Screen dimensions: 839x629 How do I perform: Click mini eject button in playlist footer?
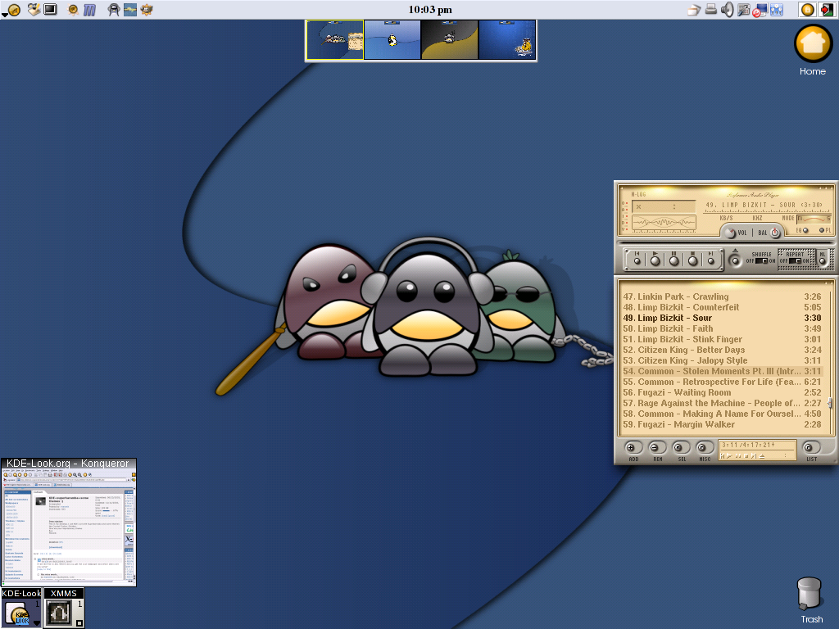pyautogui.click(x=761, y=455)
